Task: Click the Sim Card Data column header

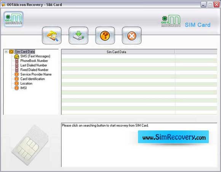Action: pos(118,52)
